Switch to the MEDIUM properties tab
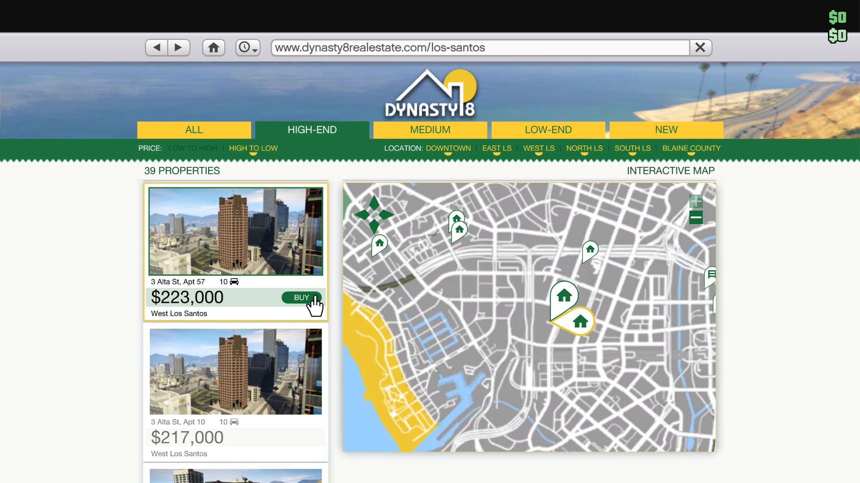This screenshot has height=483, width=860. [430, 130]
